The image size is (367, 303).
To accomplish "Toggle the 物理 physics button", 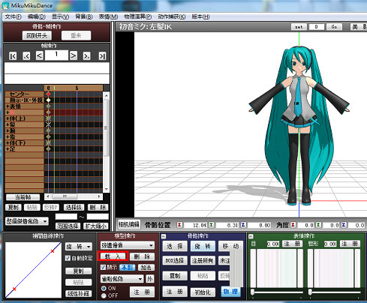I will 230,292.
